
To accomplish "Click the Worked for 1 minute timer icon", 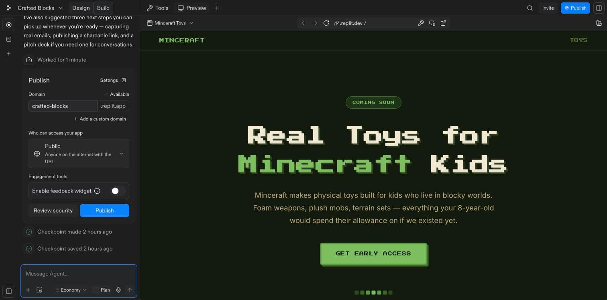I will pyautogui.click(x=29, y=60).
